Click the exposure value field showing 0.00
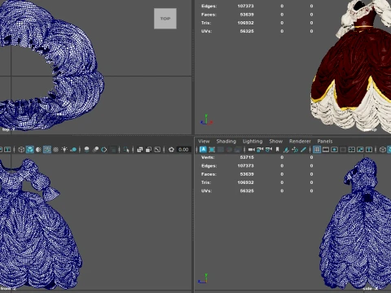 [183, 150]
